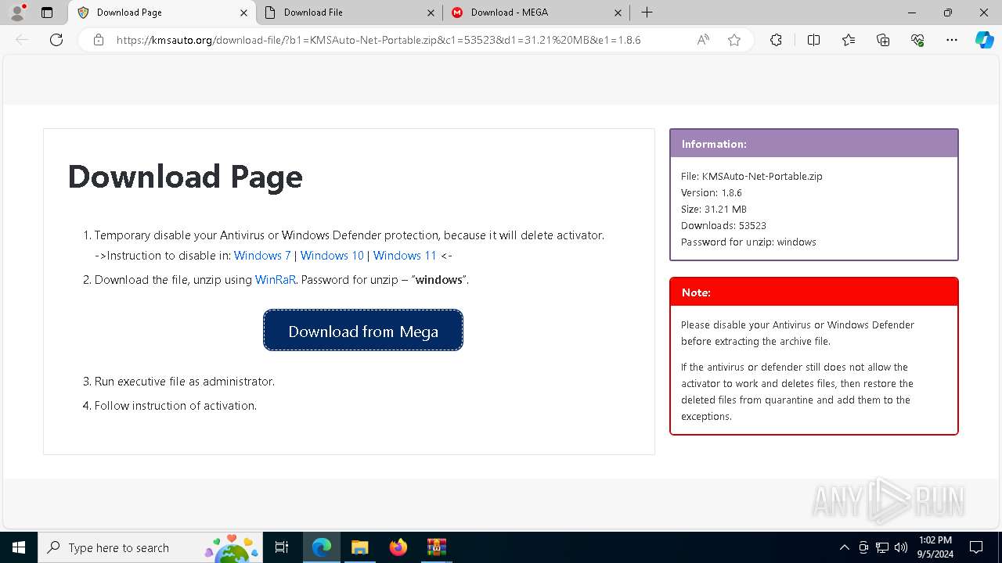Open Microsoft Edge from the taskbar

coord(322,547)
